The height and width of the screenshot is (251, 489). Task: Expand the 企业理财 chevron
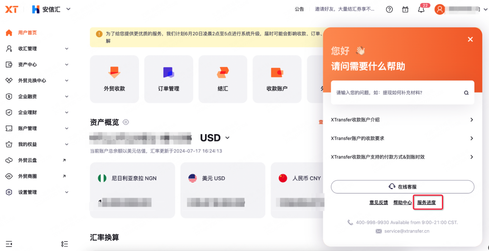(67, 112)
